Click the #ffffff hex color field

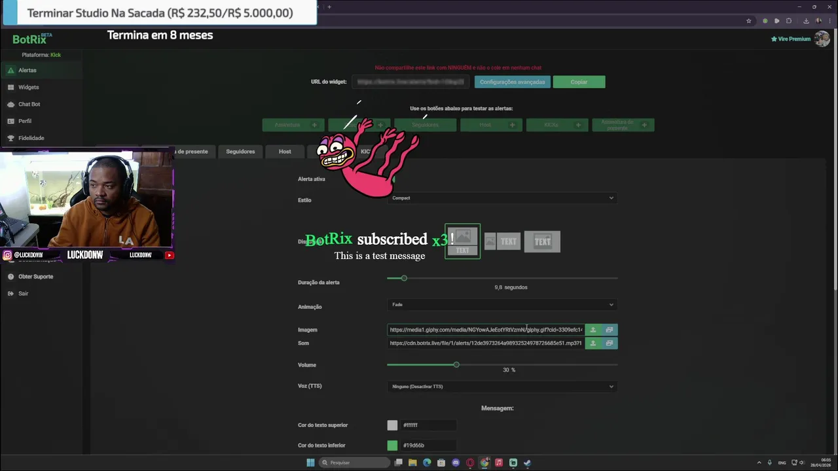tap(428, 425)
